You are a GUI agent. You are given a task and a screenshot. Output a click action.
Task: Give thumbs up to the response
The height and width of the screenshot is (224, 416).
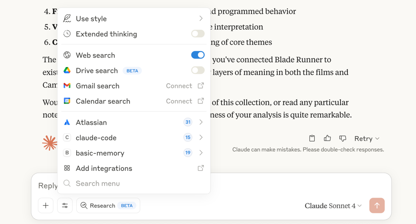(327, 138)
